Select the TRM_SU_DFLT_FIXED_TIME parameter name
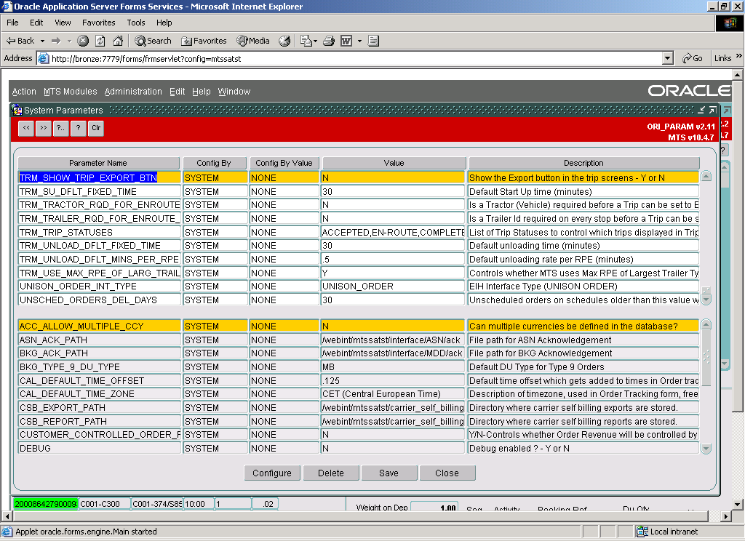The width and height of the screenshot is (745, 541). [99, 191]
